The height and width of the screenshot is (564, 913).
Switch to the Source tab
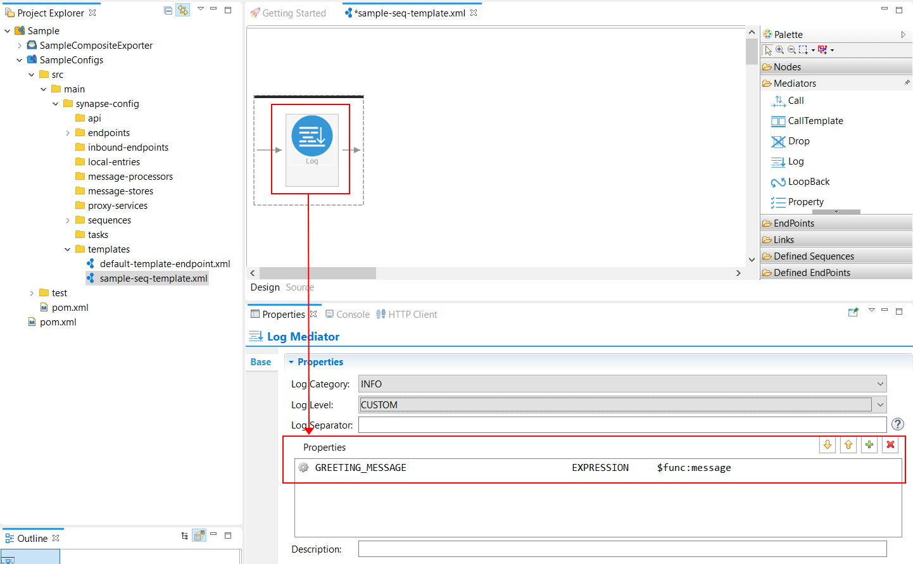299,287
